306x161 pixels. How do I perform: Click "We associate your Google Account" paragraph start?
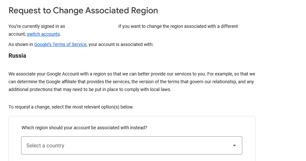tap(42, 74)
